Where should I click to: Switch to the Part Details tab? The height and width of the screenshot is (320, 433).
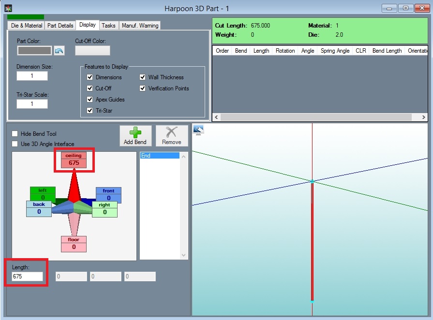coord(60,26)
